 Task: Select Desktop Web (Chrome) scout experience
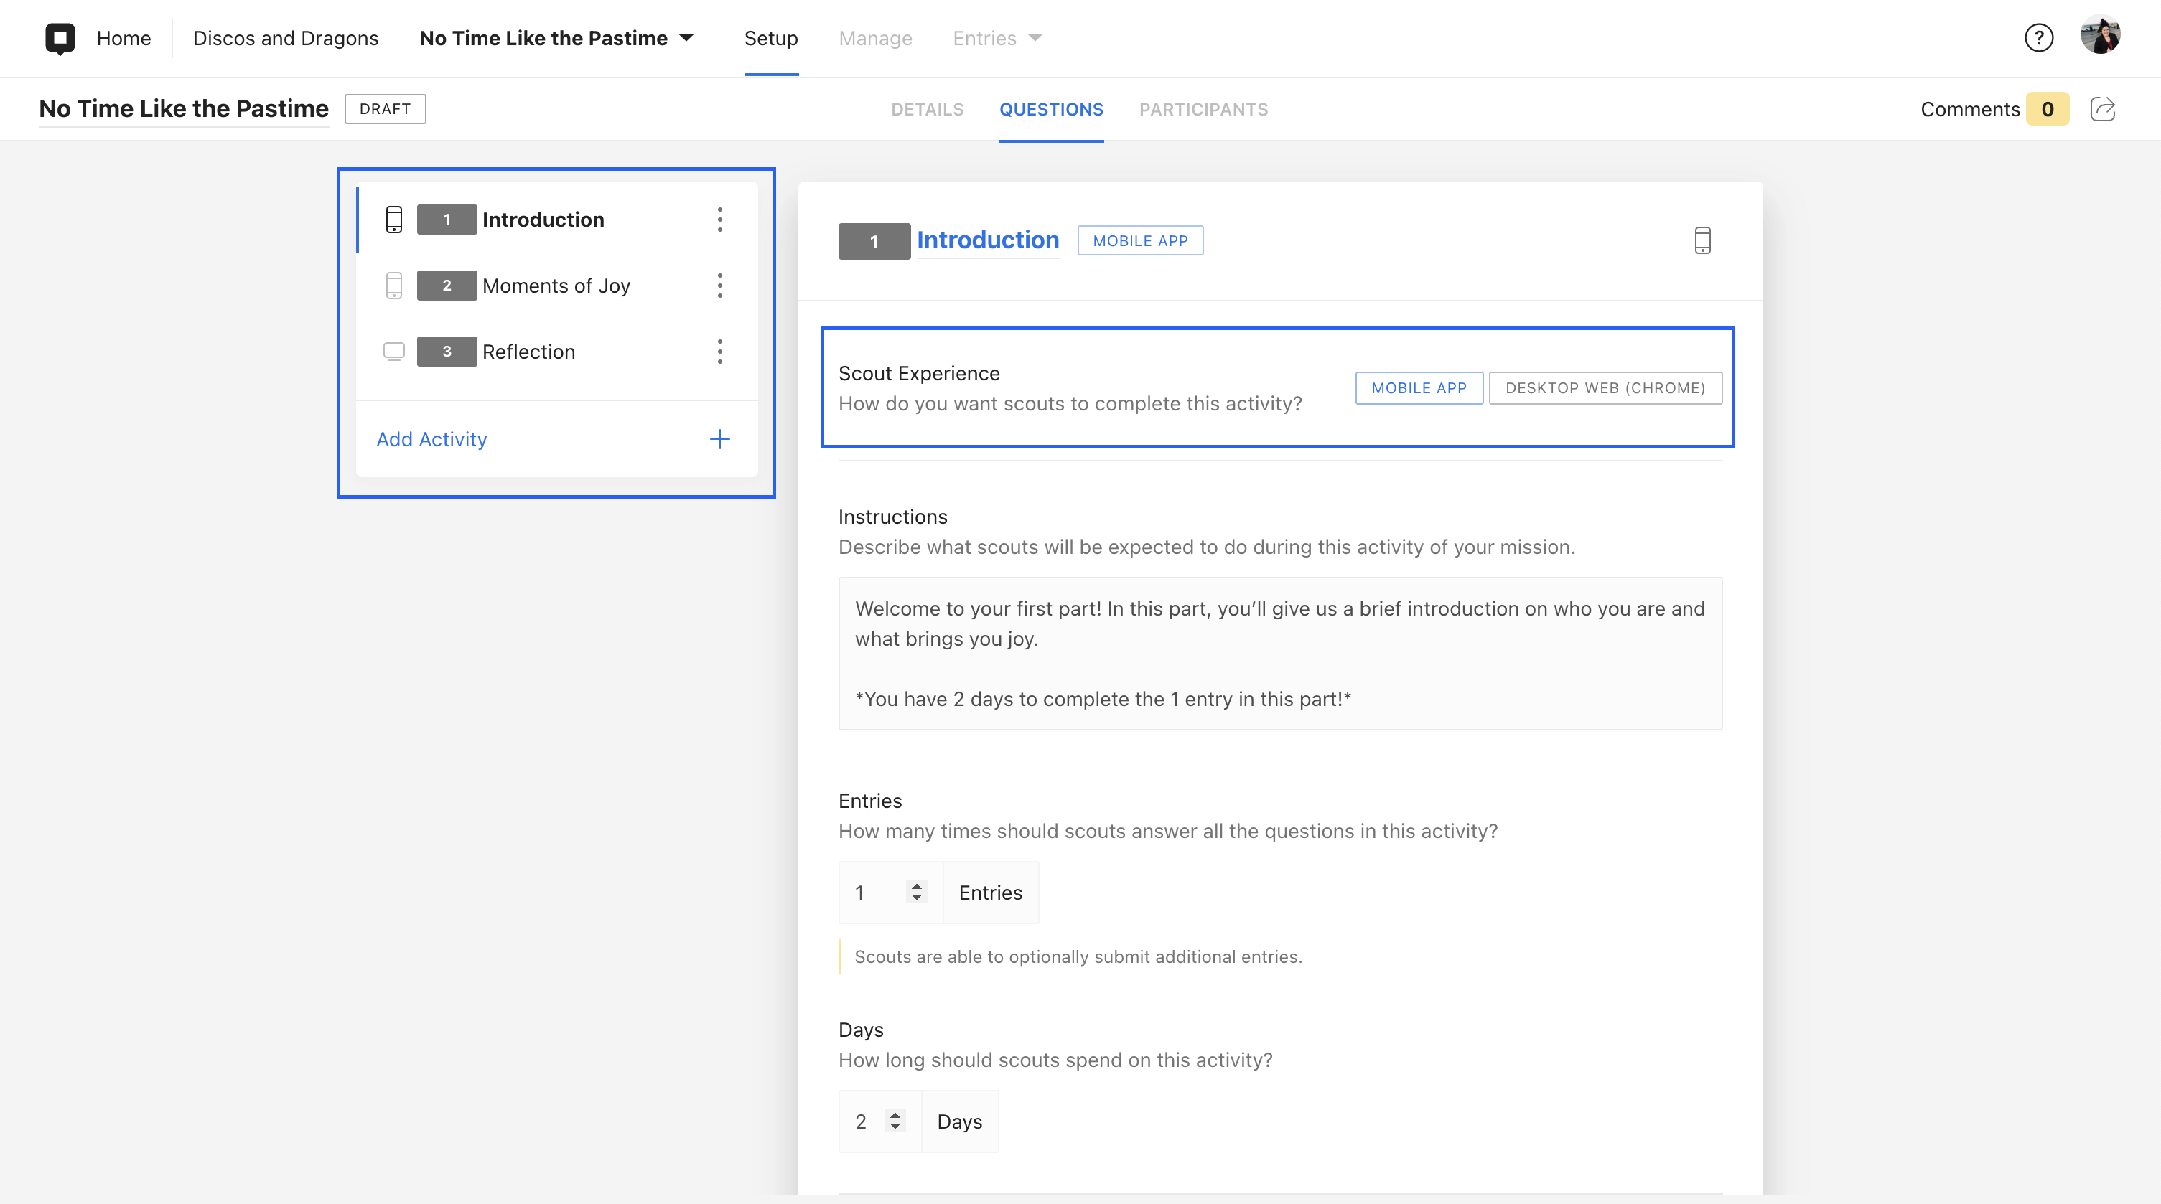tap(1605, 388)
